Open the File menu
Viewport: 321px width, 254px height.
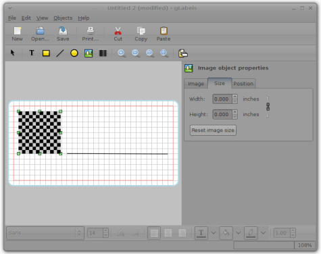point(12,18)
